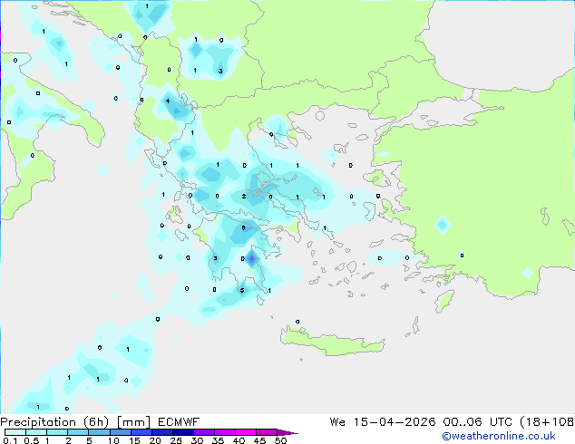
Task: Click the legend label '0.1'
Action: 10,440
